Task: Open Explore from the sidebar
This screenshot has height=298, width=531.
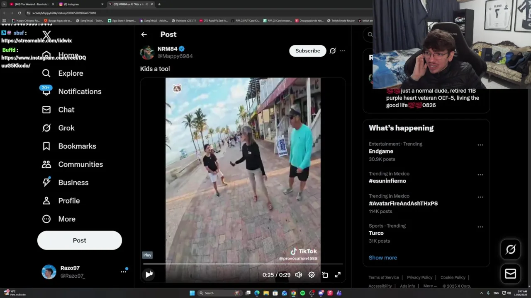Action: (x=63, y=73)
